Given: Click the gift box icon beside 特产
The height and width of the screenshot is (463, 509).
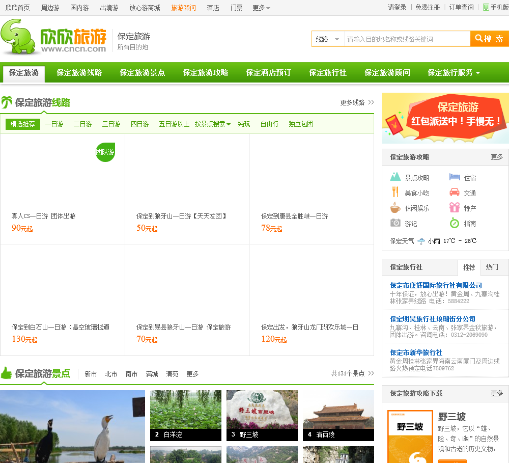Looking at the screenshot, I should coord(455,207).
